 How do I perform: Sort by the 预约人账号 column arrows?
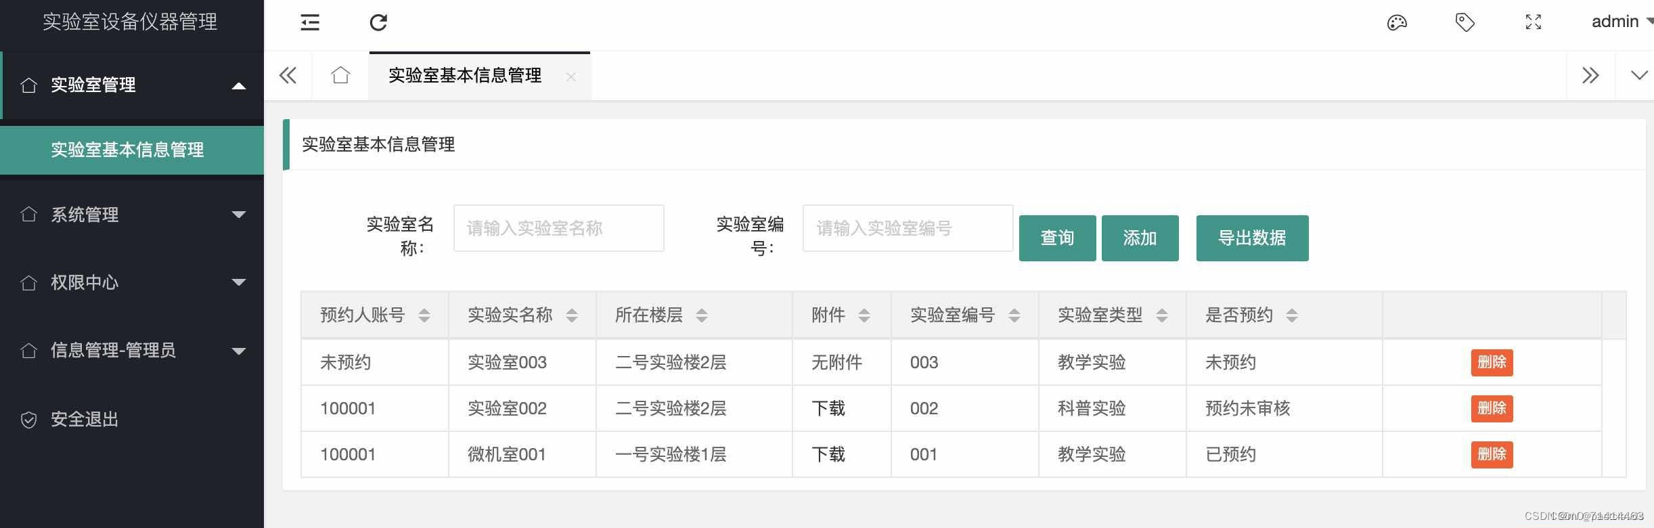pos(424,315)
